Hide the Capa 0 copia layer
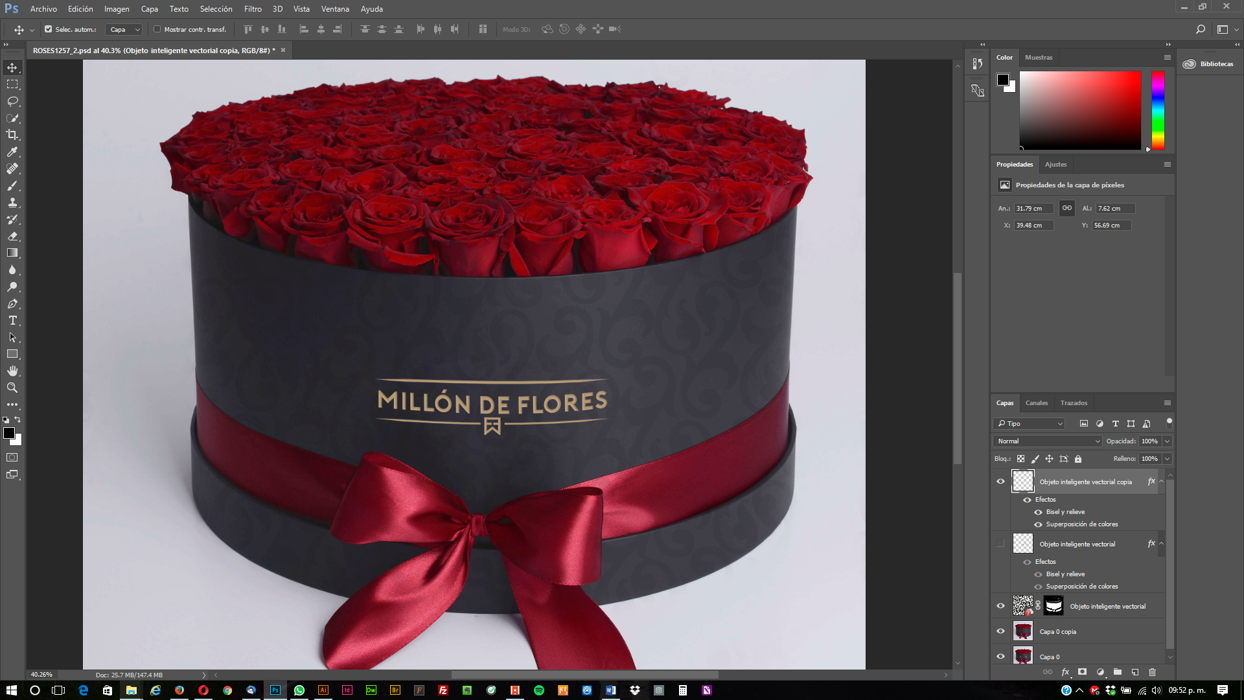The image size is (1244, 700). click(x=1000, y=631)
